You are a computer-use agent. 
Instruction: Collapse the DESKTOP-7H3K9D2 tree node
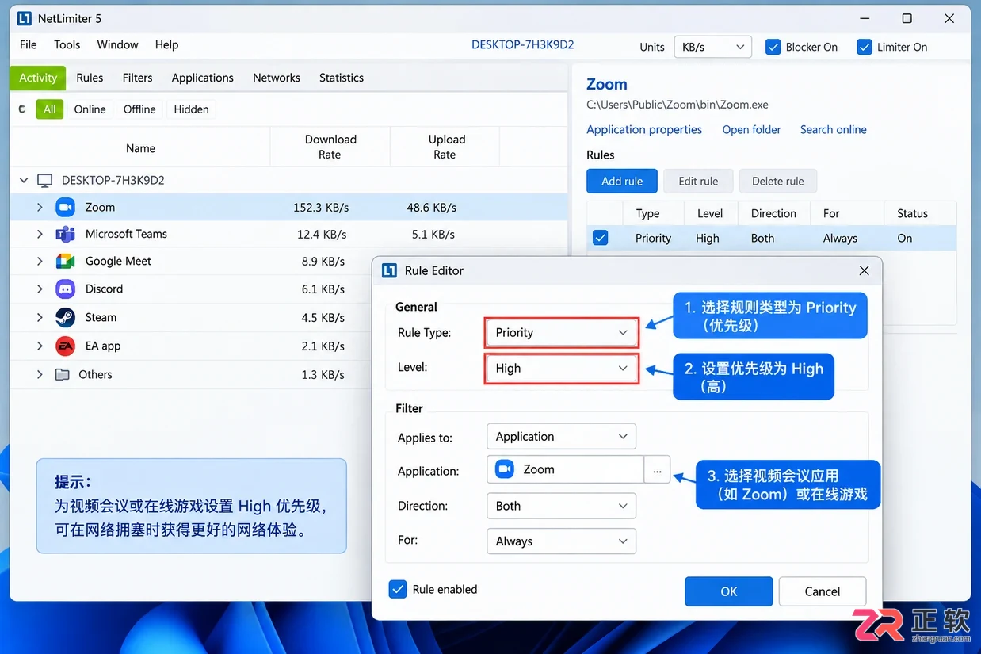point(24,181)
